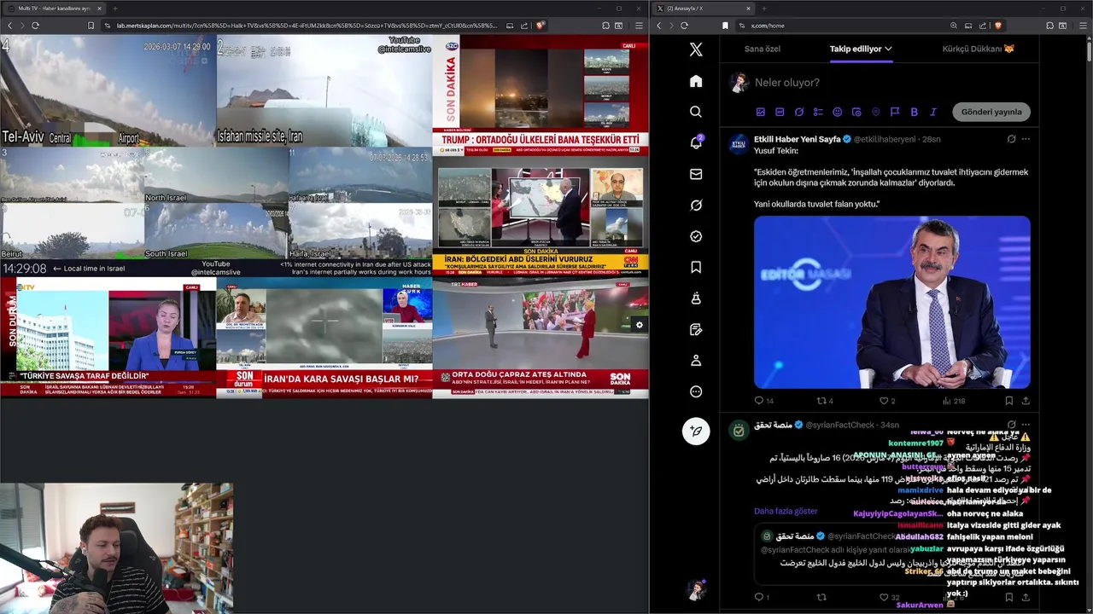1093x614 pixels.
Task: Repost the Etkili Haber post
Action: pos(825,401)
